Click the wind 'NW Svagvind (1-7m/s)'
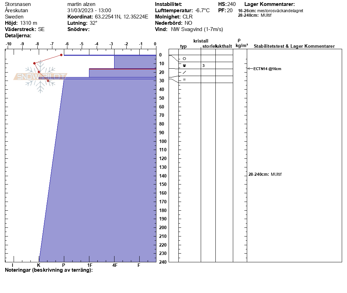The width and height of the screenshot is (347, 293). [x=197, y=29]
